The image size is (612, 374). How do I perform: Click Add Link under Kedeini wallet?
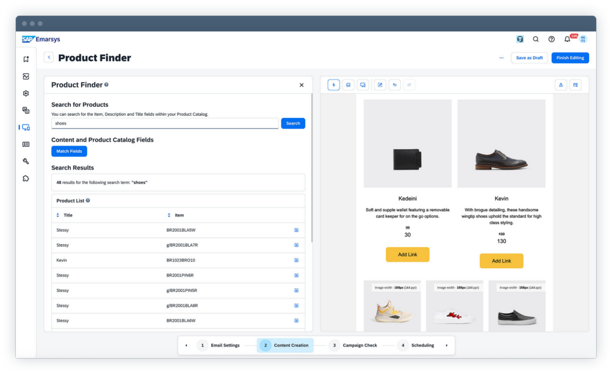(x=407, y=254)
